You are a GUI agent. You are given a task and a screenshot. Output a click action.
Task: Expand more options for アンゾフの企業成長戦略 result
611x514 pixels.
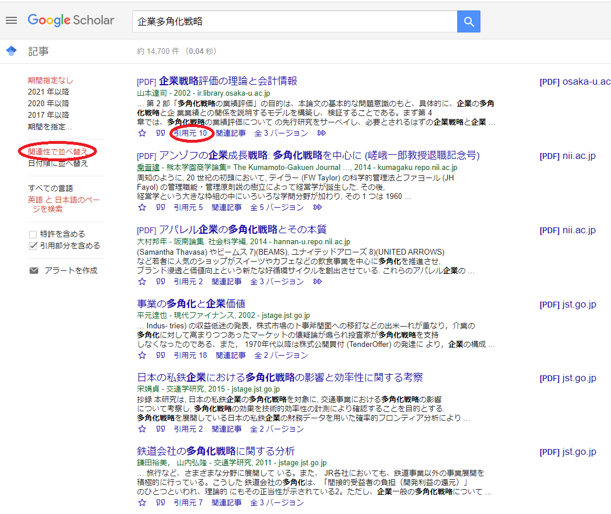[x=317, y=207]
